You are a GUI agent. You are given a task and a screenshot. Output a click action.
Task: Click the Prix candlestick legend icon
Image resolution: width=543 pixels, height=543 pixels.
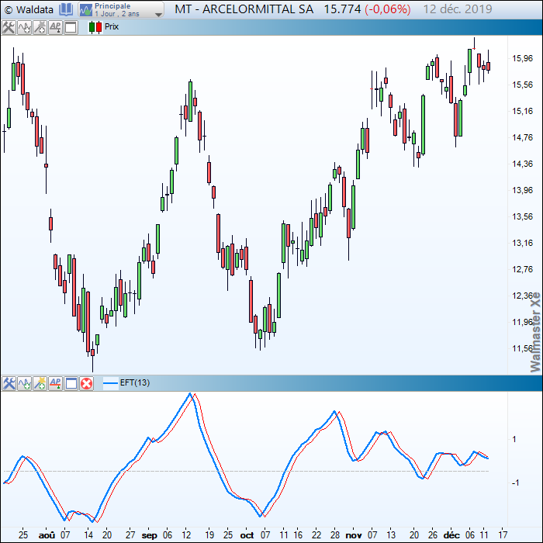click(x=95, y=27)
